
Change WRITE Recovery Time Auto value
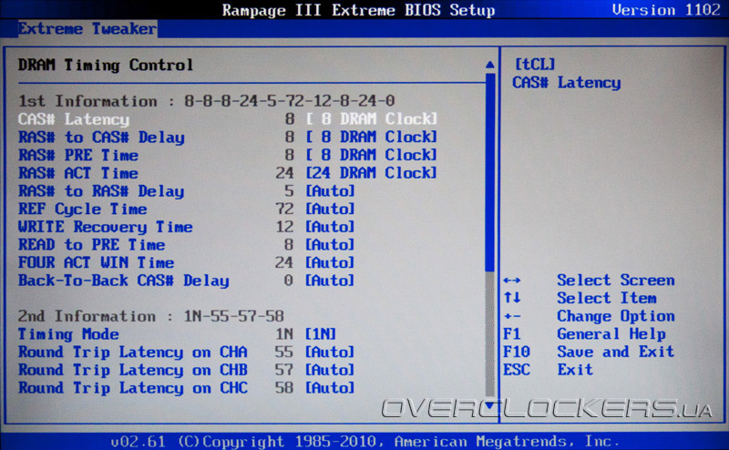point(330,227)
